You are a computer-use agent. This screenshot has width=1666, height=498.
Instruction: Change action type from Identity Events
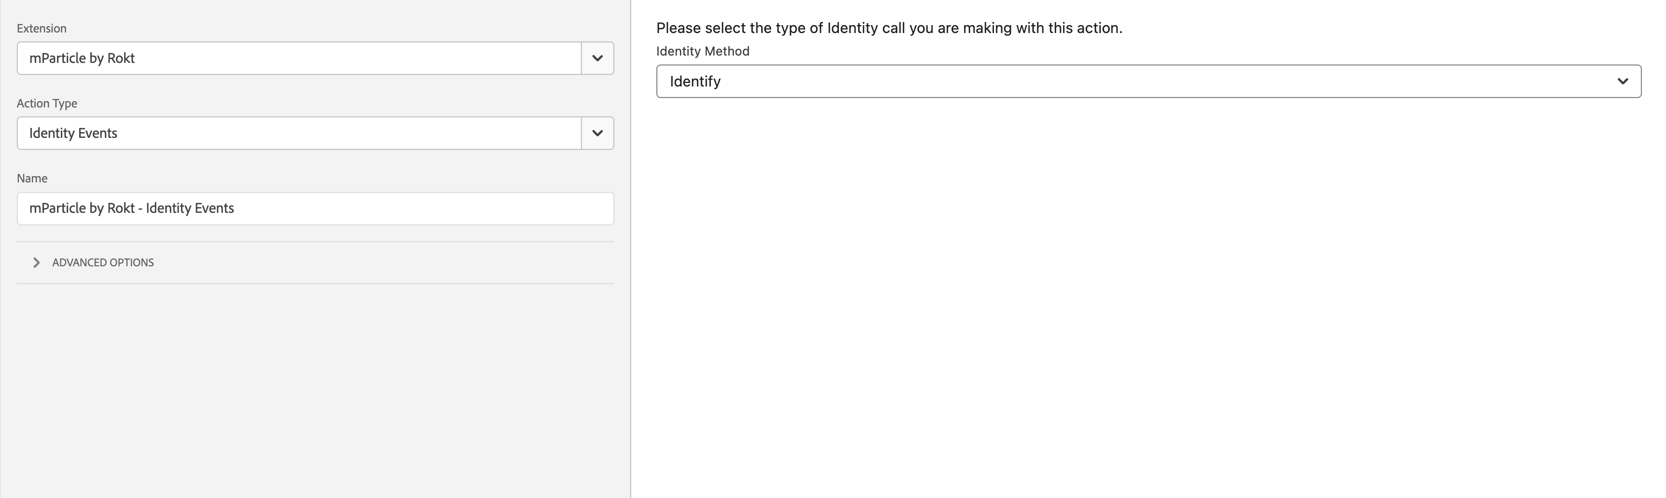click(596, 133)
